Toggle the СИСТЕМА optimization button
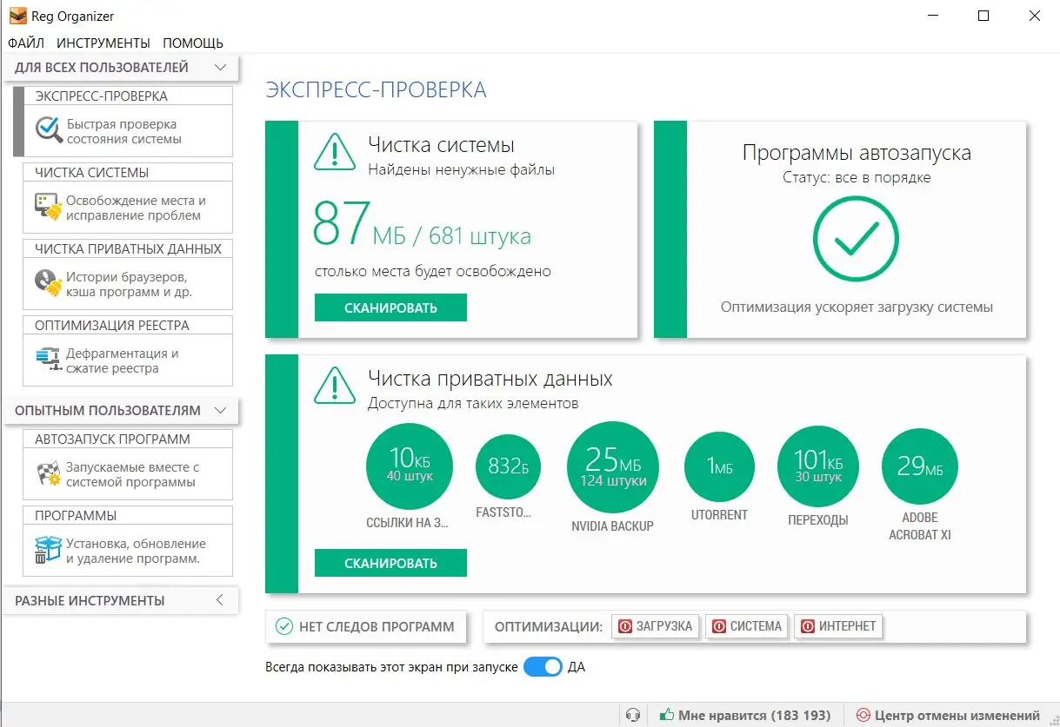The image size is (1060, 727). click(746, 626)
